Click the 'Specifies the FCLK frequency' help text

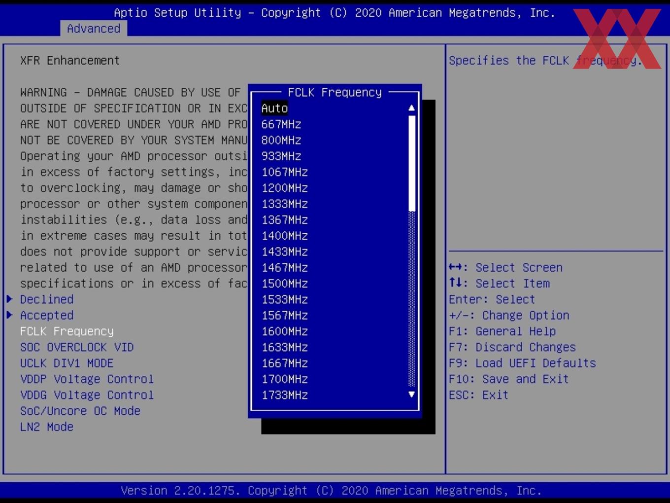(545, 61)
